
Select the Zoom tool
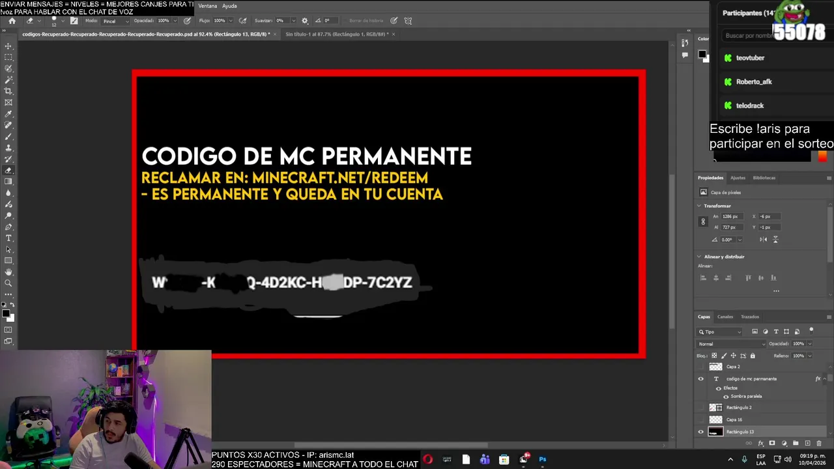(8, 283)
